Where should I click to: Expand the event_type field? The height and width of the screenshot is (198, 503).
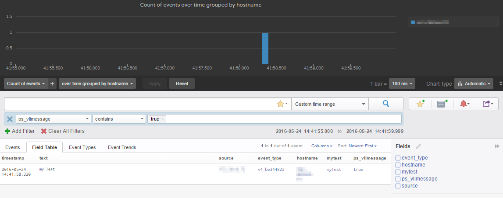click(398, 158)
